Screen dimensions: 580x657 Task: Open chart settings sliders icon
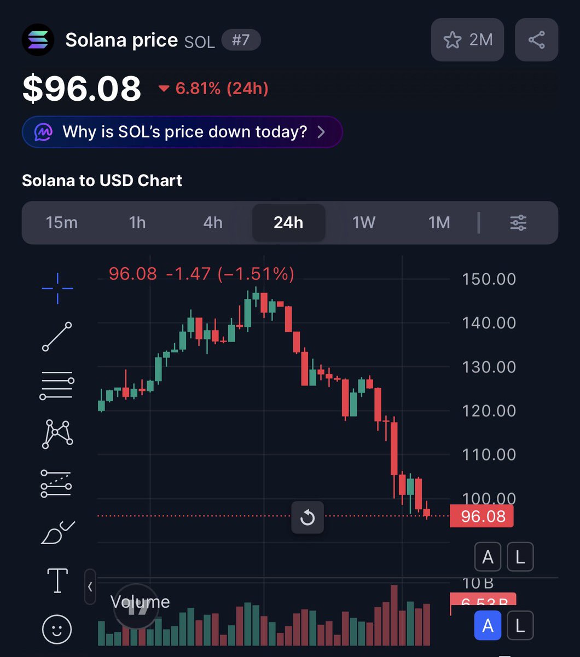(518, 223)
